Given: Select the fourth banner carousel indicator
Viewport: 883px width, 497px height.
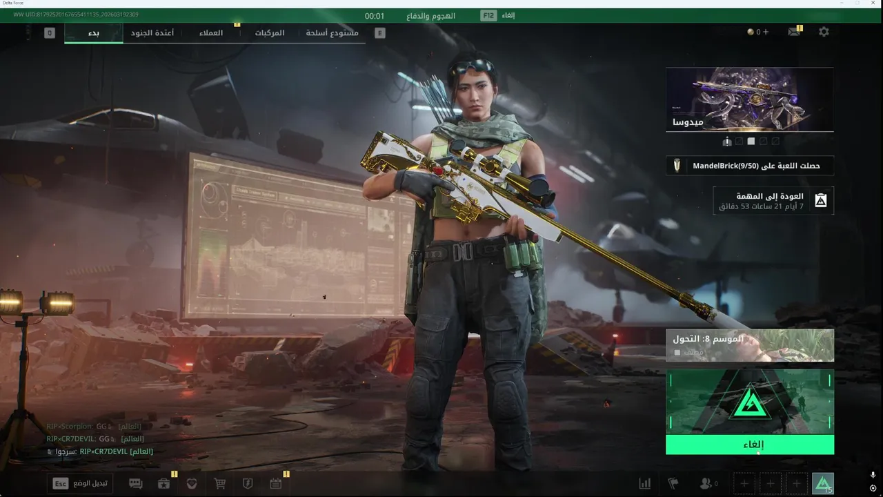Looking at the screenshot, I should point(764,142).
